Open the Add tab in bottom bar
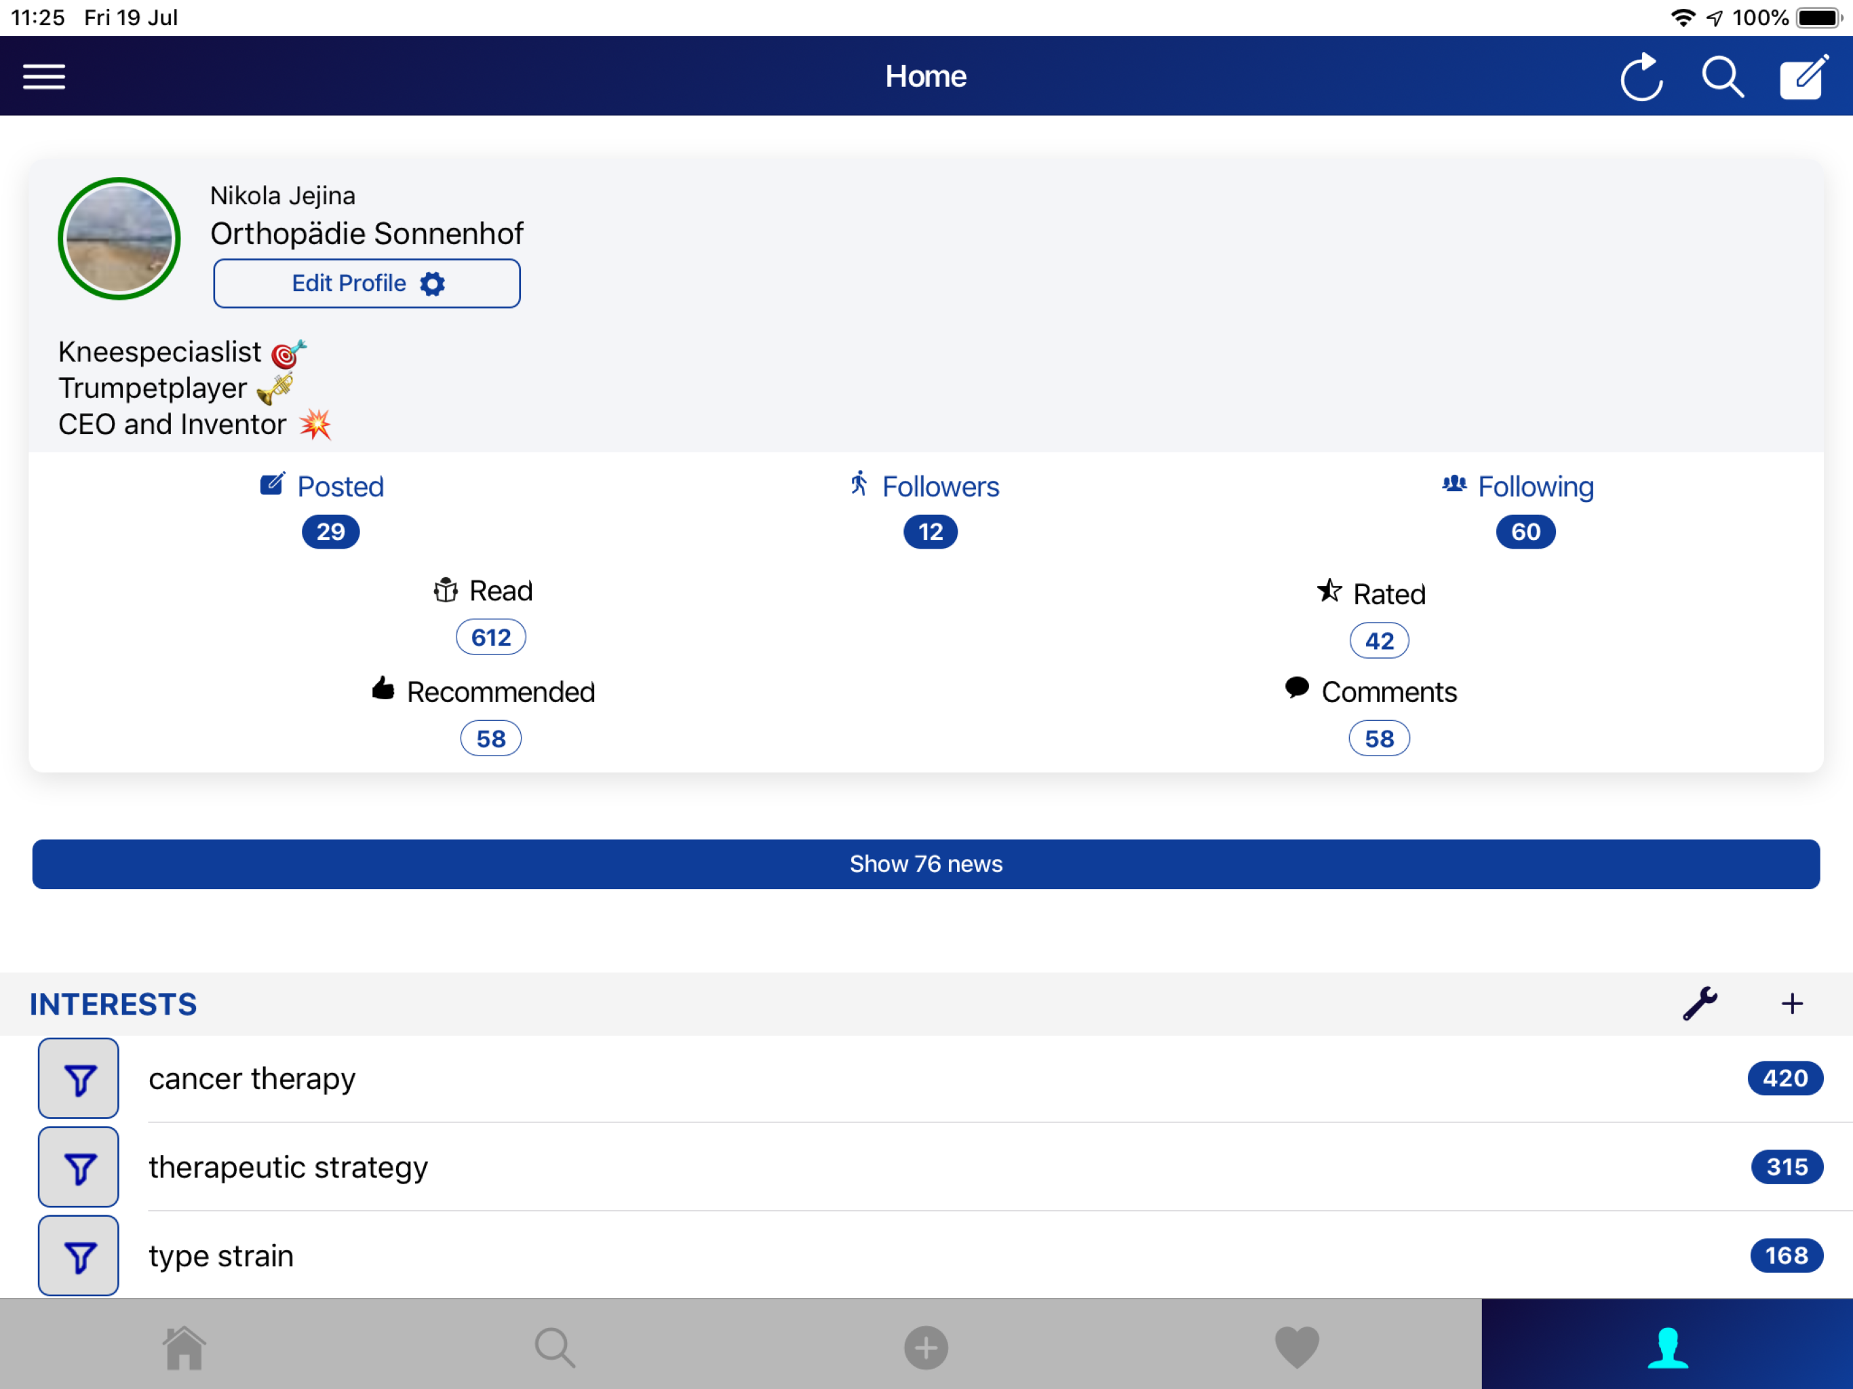The image size is (1853, 1389). coord(926,1347)
